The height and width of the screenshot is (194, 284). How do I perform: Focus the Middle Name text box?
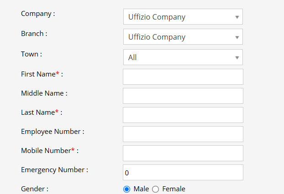(x=183, y=96)
